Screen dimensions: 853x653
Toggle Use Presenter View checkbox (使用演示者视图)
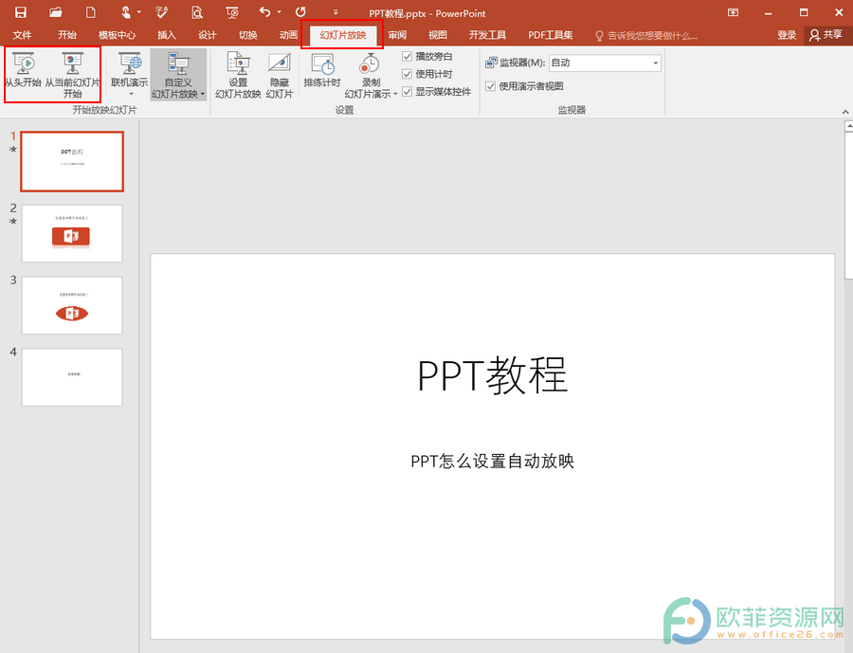[x=491, y=86]
